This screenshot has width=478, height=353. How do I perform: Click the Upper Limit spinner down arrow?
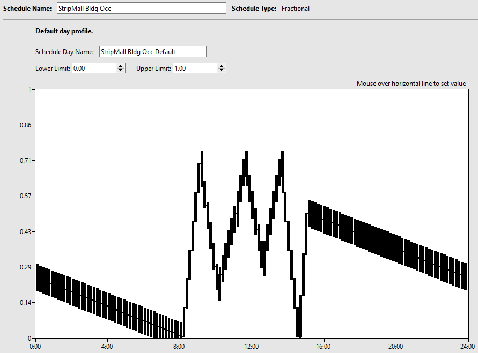point(221,70)
